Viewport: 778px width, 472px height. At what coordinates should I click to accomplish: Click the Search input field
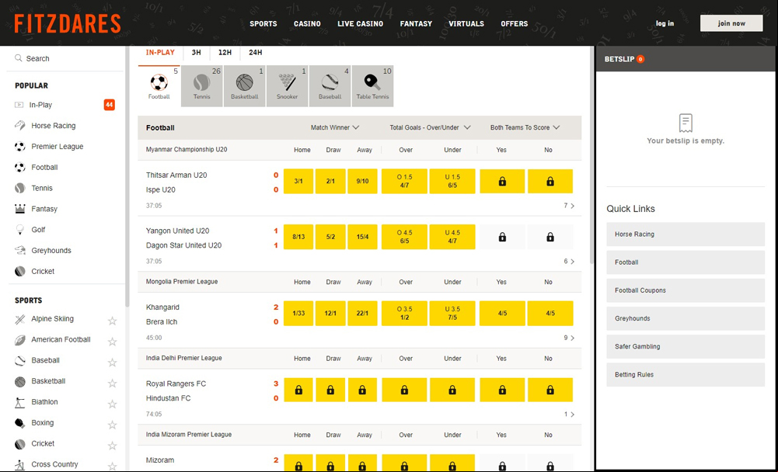65,58
